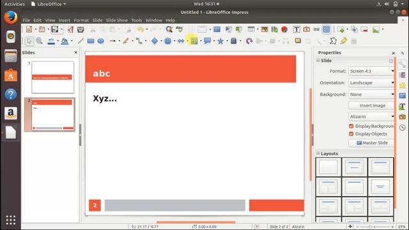Show Applications grid in dock
Image resolution: width=409 pixels, height=230 pixels.
click(x=11, y=220)
